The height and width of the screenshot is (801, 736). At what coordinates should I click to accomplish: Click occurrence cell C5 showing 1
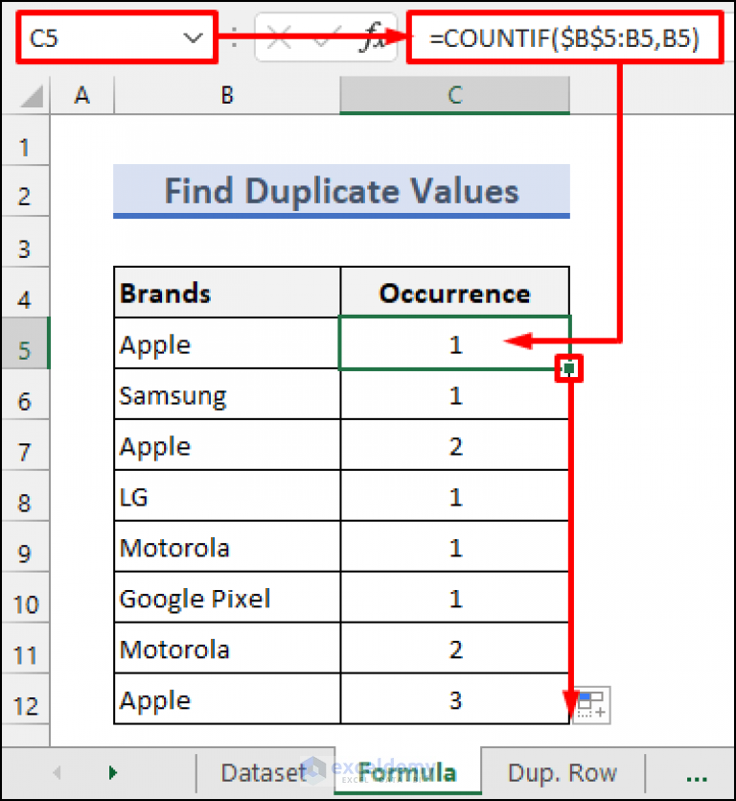(x=455, y=343)
